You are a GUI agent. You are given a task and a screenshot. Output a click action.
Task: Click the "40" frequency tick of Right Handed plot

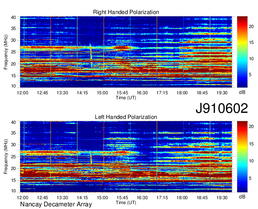click(13, 17)
